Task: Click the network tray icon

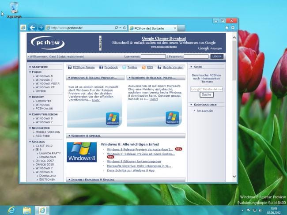Action: click(255, 211)
